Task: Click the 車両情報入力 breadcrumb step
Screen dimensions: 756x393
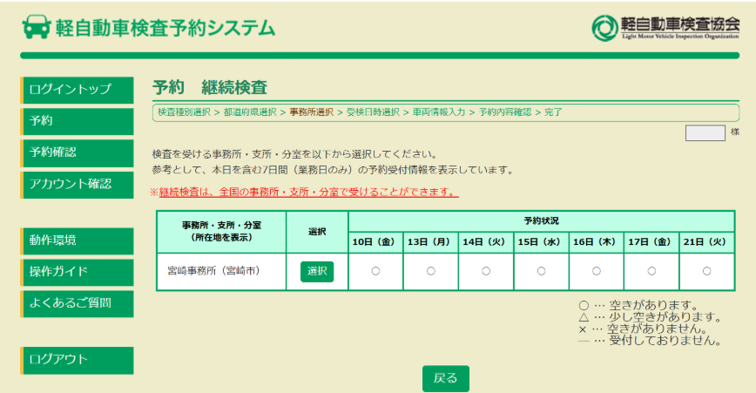Action: pyautogui.click(x=439, y=112)
